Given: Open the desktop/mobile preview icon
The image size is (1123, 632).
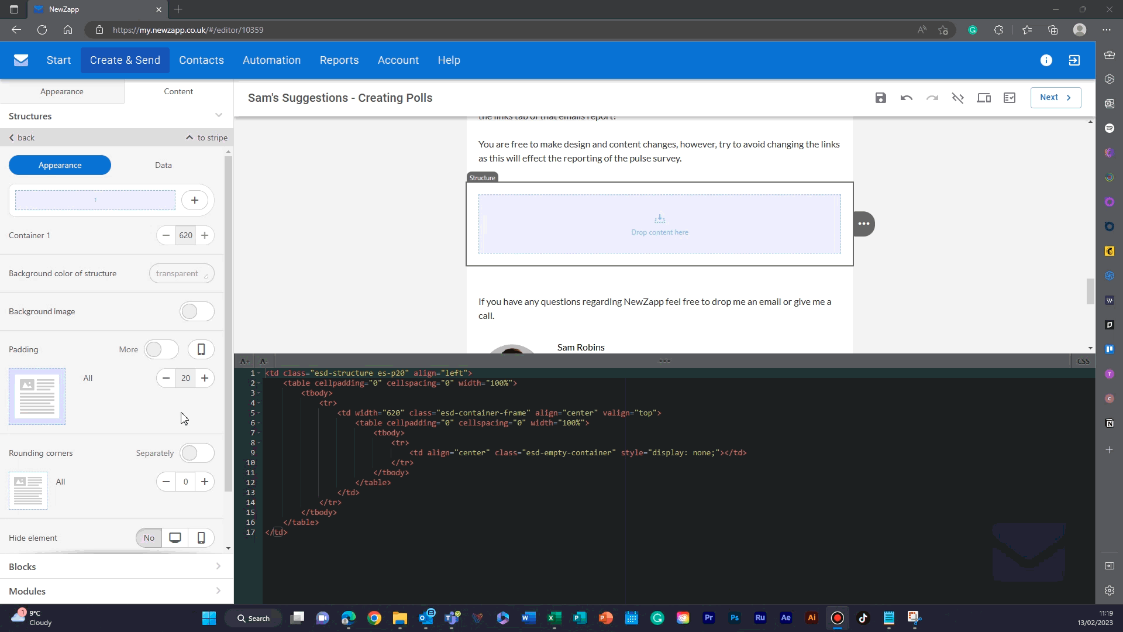Looking at the screenshot, I should tap(983, 98).
